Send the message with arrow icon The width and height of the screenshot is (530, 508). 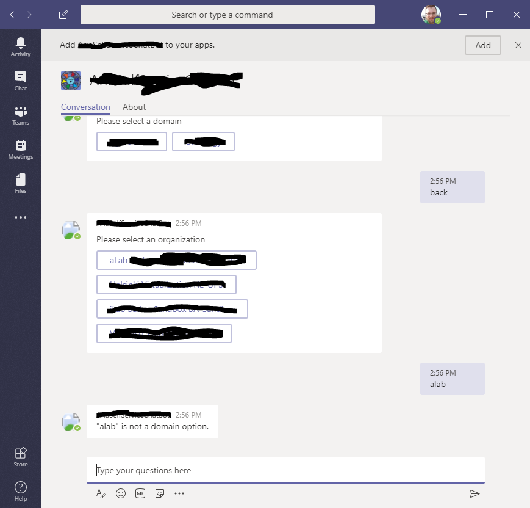474,494
